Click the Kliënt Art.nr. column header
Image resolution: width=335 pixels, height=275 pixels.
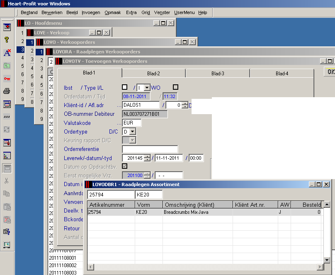click(255, 205)
